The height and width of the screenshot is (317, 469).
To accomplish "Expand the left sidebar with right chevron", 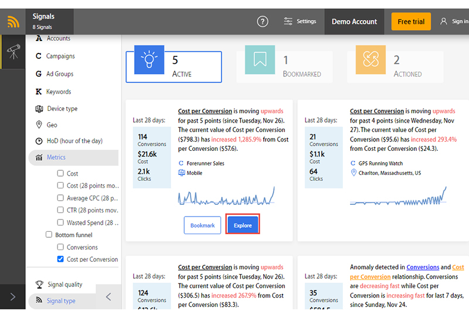I will click(x=12, y=297).
